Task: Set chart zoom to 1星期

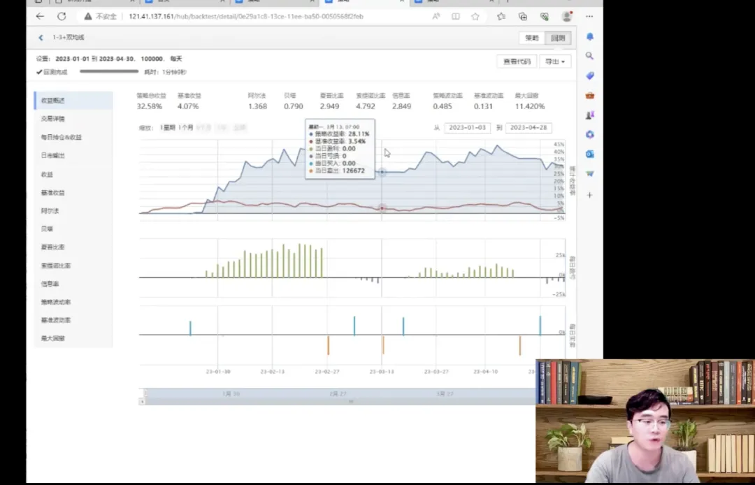Action: tap(168, 128)
